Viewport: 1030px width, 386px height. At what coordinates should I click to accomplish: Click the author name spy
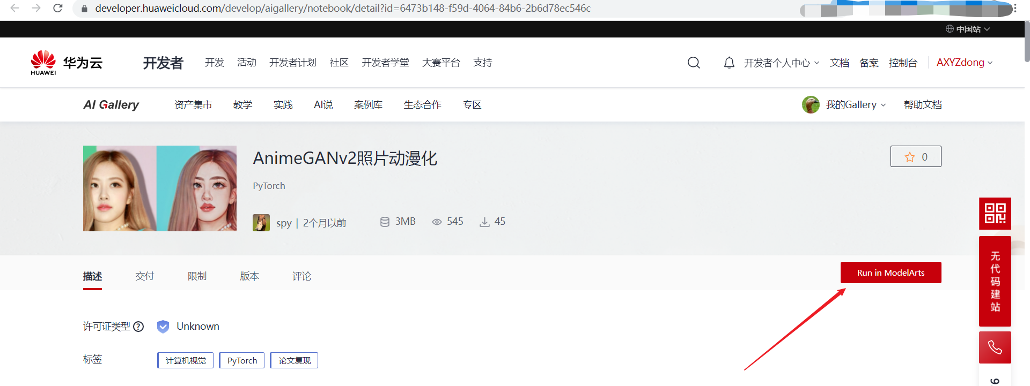(284, 223)
